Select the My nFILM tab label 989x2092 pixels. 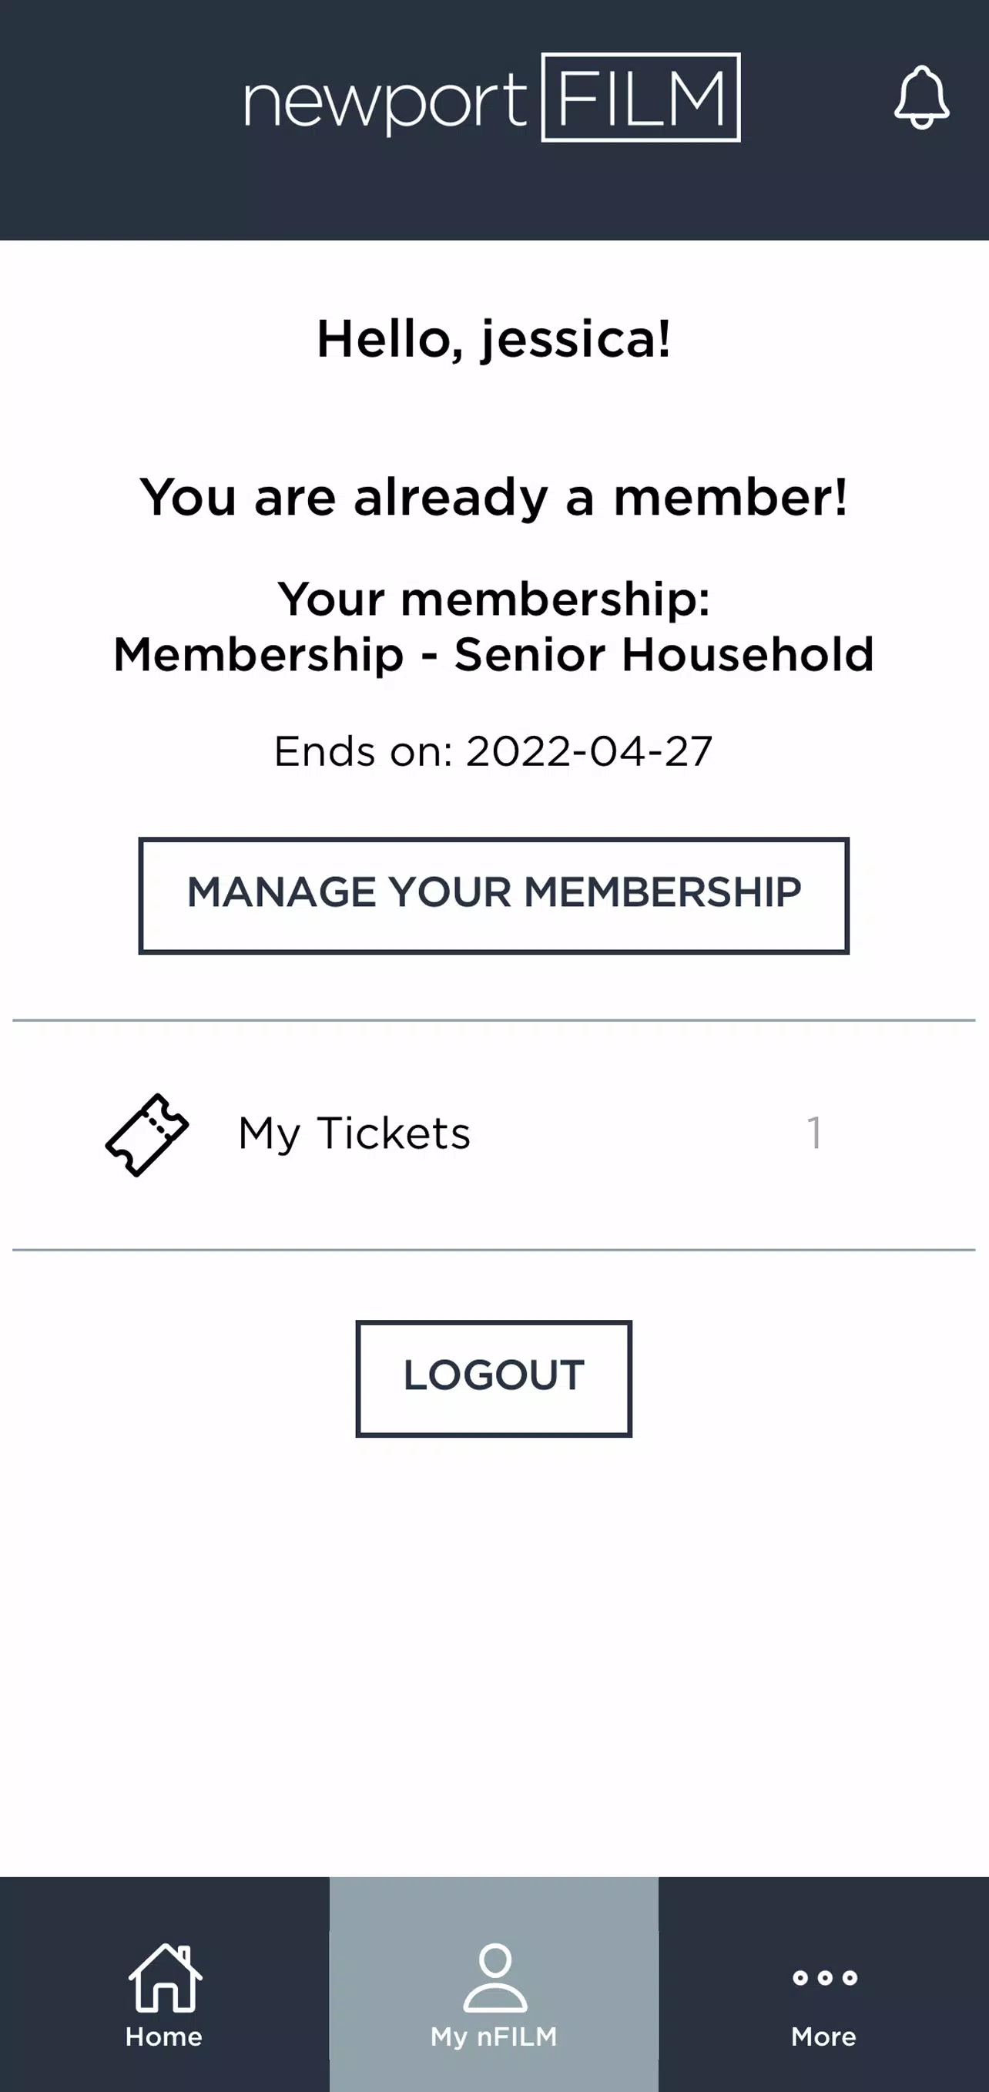pos(494,2037)
